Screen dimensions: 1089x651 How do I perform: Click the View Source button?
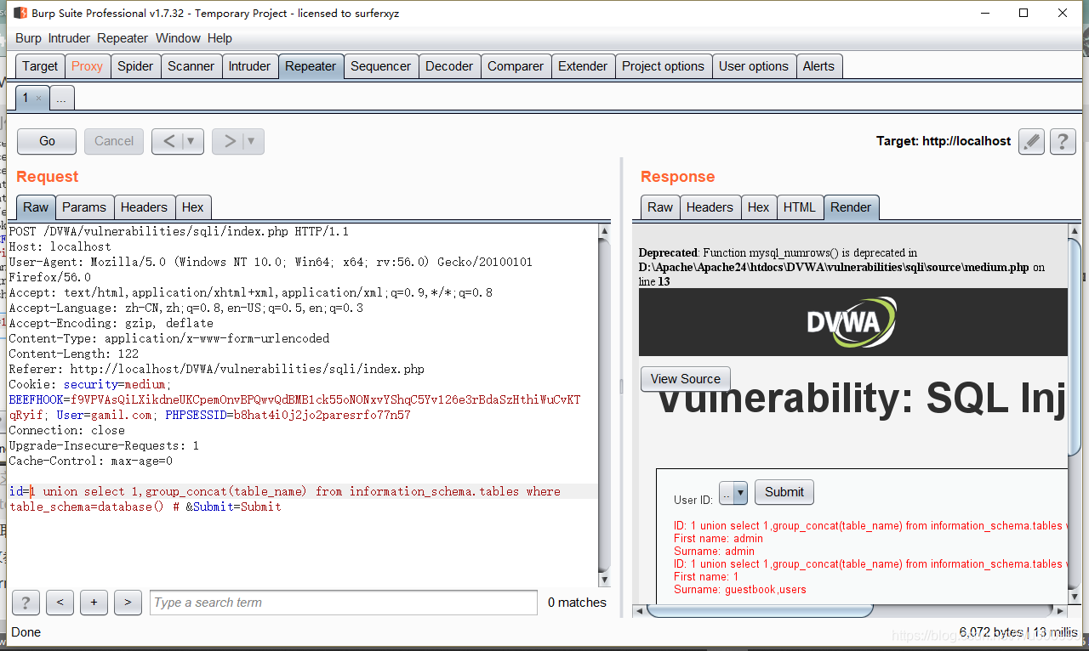[x=686, y=379]
